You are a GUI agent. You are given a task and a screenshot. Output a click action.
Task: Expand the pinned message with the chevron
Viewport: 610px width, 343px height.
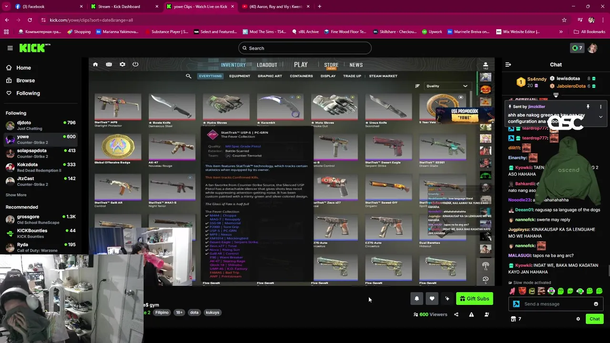600,117
